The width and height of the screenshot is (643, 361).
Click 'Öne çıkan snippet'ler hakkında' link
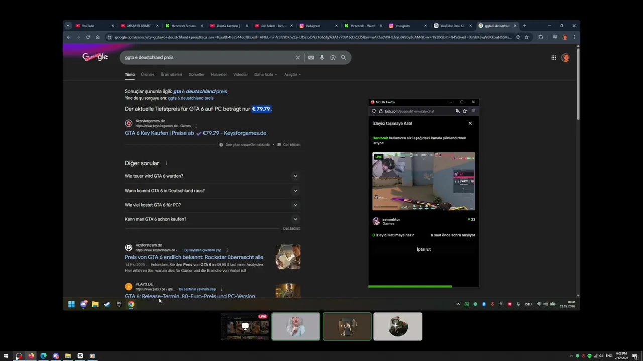pos(245,145)
